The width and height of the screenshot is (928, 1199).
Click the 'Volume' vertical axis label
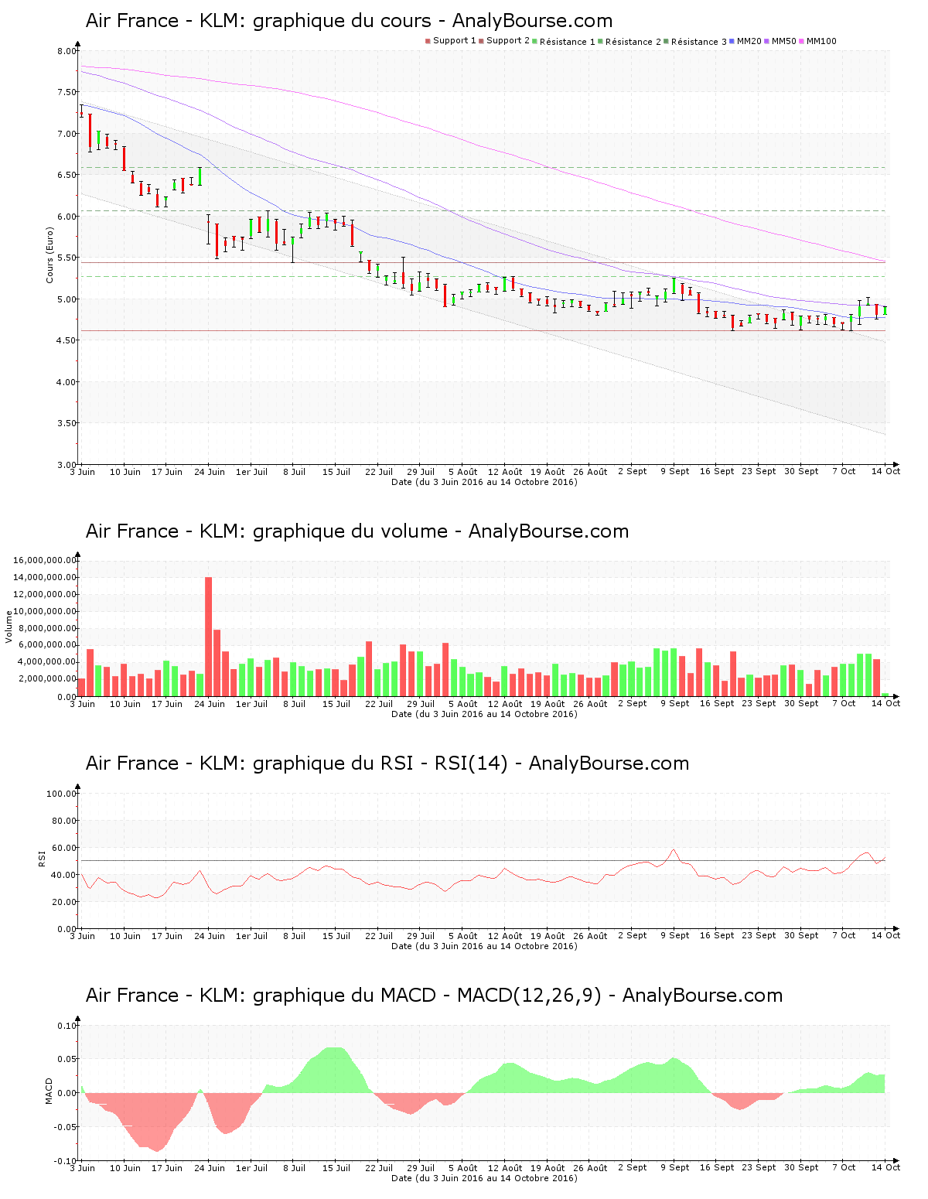click(x=9, y=627)
